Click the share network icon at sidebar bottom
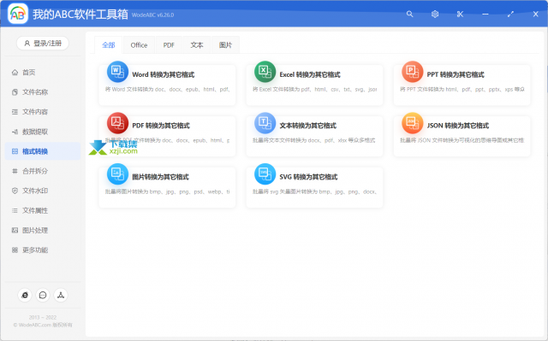The image size is (548, 341). click(61, 295)
